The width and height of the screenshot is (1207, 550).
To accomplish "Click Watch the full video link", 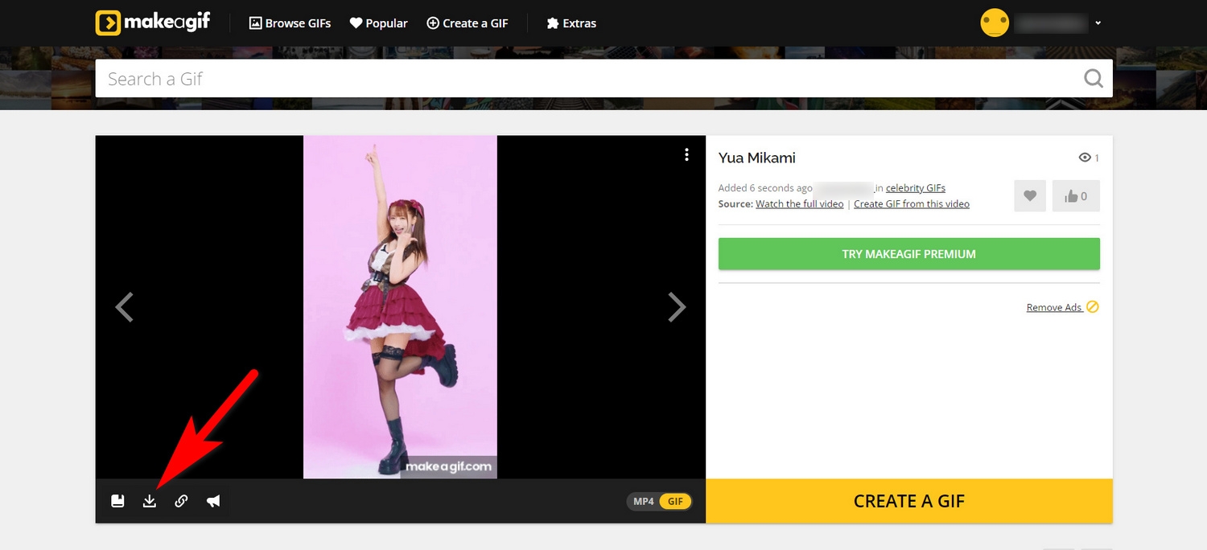I will tap(800, 204).
